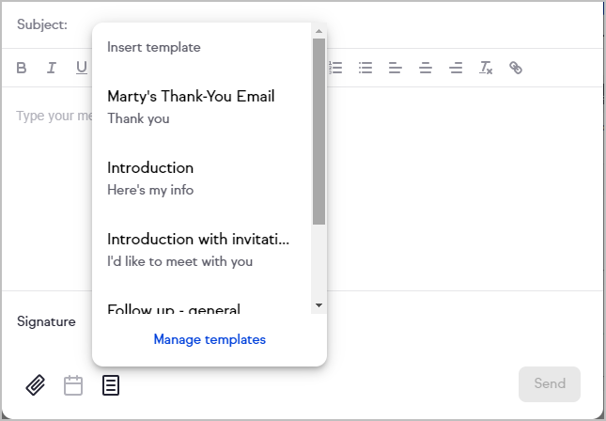Align text to the right
Screen dimensions: 606x421
click(x=456, y=68)
